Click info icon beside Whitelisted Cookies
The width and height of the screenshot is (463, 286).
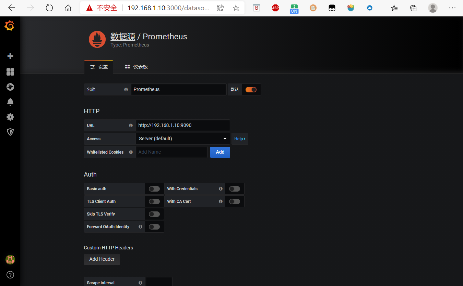pyautogui.click(x=131, y=152)
